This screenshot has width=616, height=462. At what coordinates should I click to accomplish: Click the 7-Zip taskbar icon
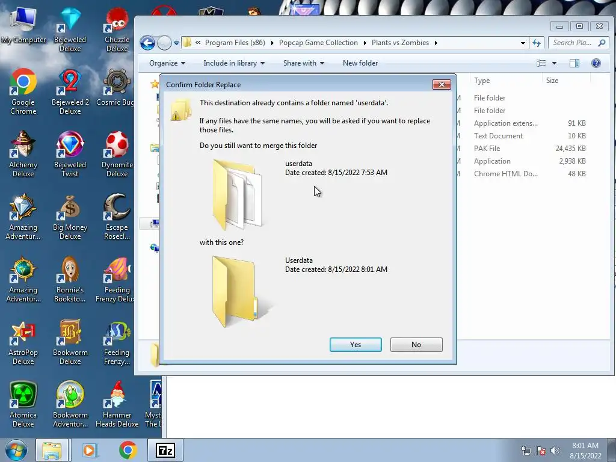coord(165,450)
